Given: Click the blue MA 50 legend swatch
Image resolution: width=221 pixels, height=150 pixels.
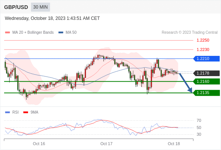Looking at the screenshot, I should (x=61, y=33).
